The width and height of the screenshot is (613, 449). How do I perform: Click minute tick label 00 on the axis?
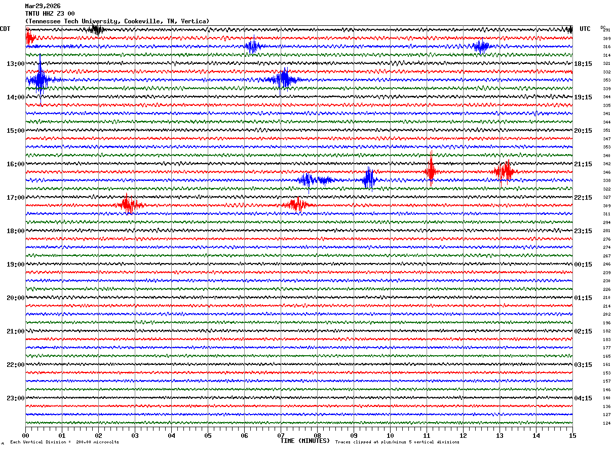click(x=25, y=435)
